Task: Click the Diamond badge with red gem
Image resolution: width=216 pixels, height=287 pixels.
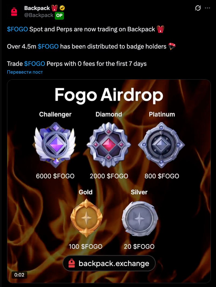Action: [x=109, y=145]
